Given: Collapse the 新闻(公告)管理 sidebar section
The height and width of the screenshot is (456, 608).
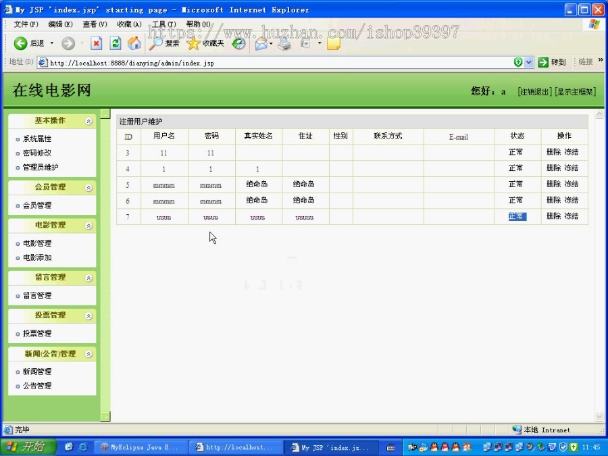Looking at the screenshot, I should tap(88, 354).
